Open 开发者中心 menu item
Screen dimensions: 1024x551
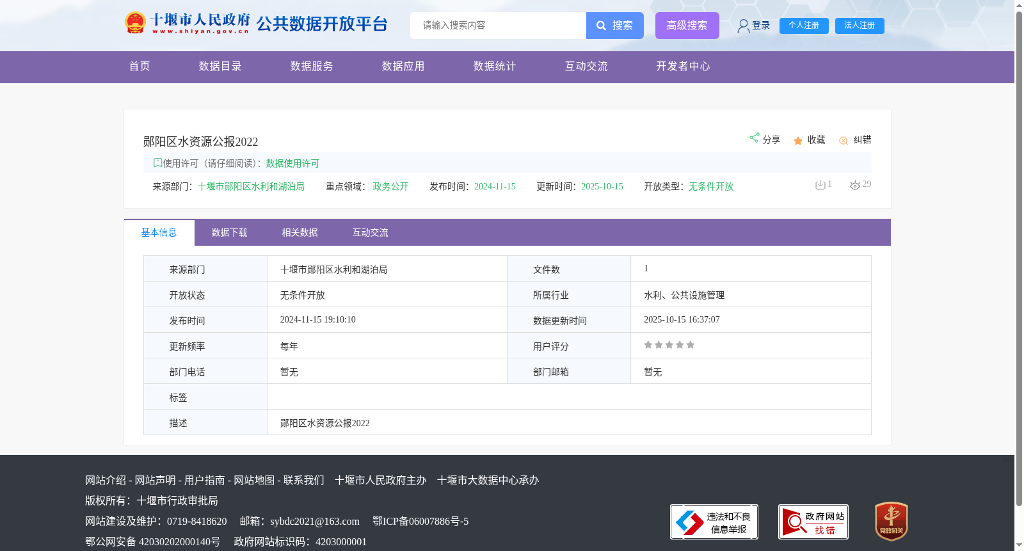click(x=683, y=67)
